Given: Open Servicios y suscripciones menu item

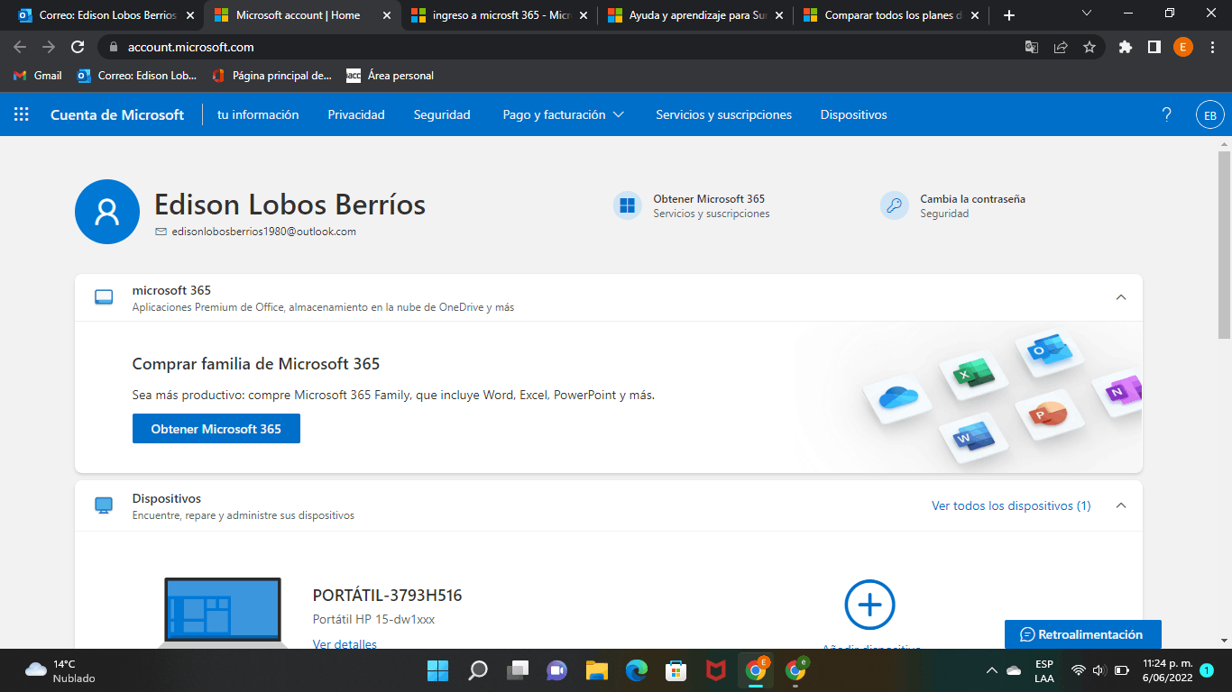Looking at the screenshot, I should point(723,114).
